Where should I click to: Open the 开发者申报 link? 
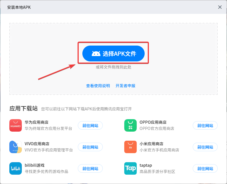coord(126,85)
